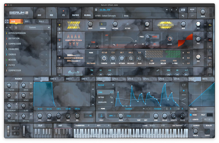The width and height of the screenshot is (219, 143).
Task: Open the LFO 2 tab
Action: click(119, 79)
